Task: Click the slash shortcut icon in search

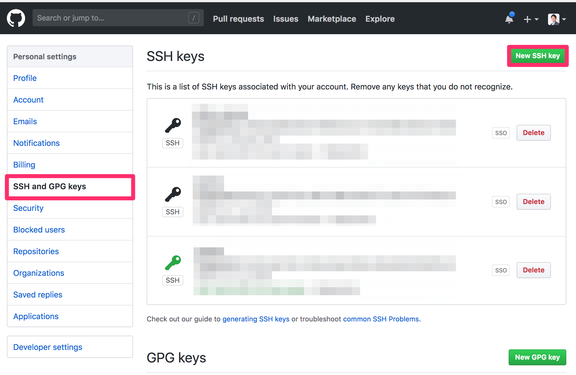Action: point(194,18)
